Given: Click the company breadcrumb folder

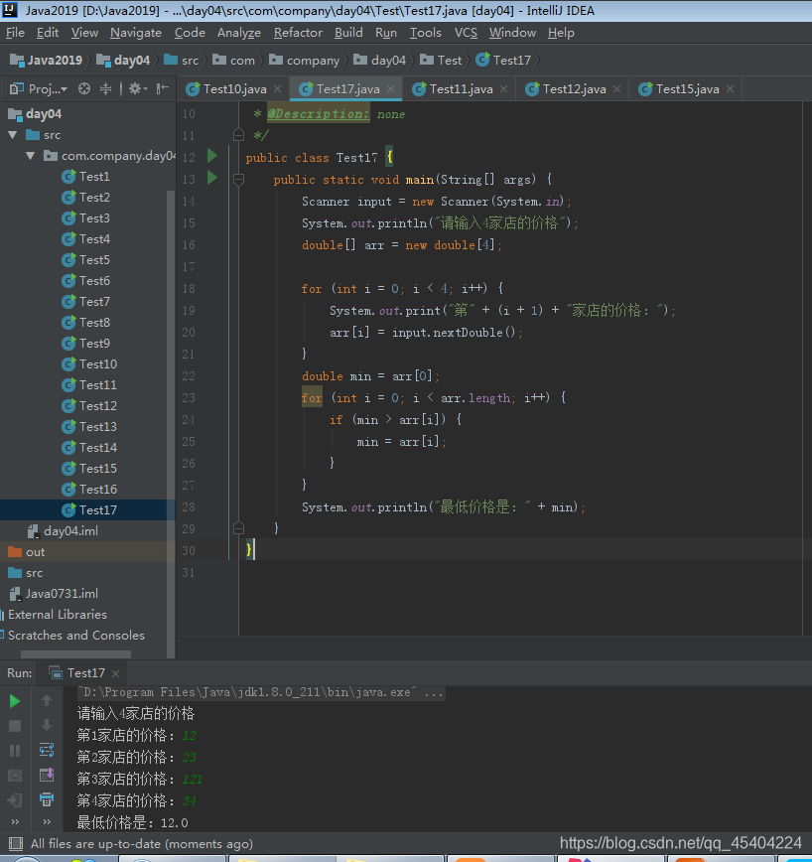Looking at the screenshot, I should (x=304, y=60).
